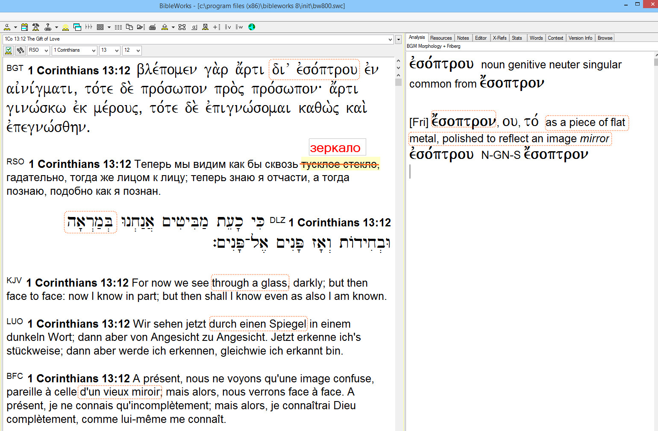Switch to the Analysis tab
The width and height of the screenshot is (658, 431).
point(417,38)
